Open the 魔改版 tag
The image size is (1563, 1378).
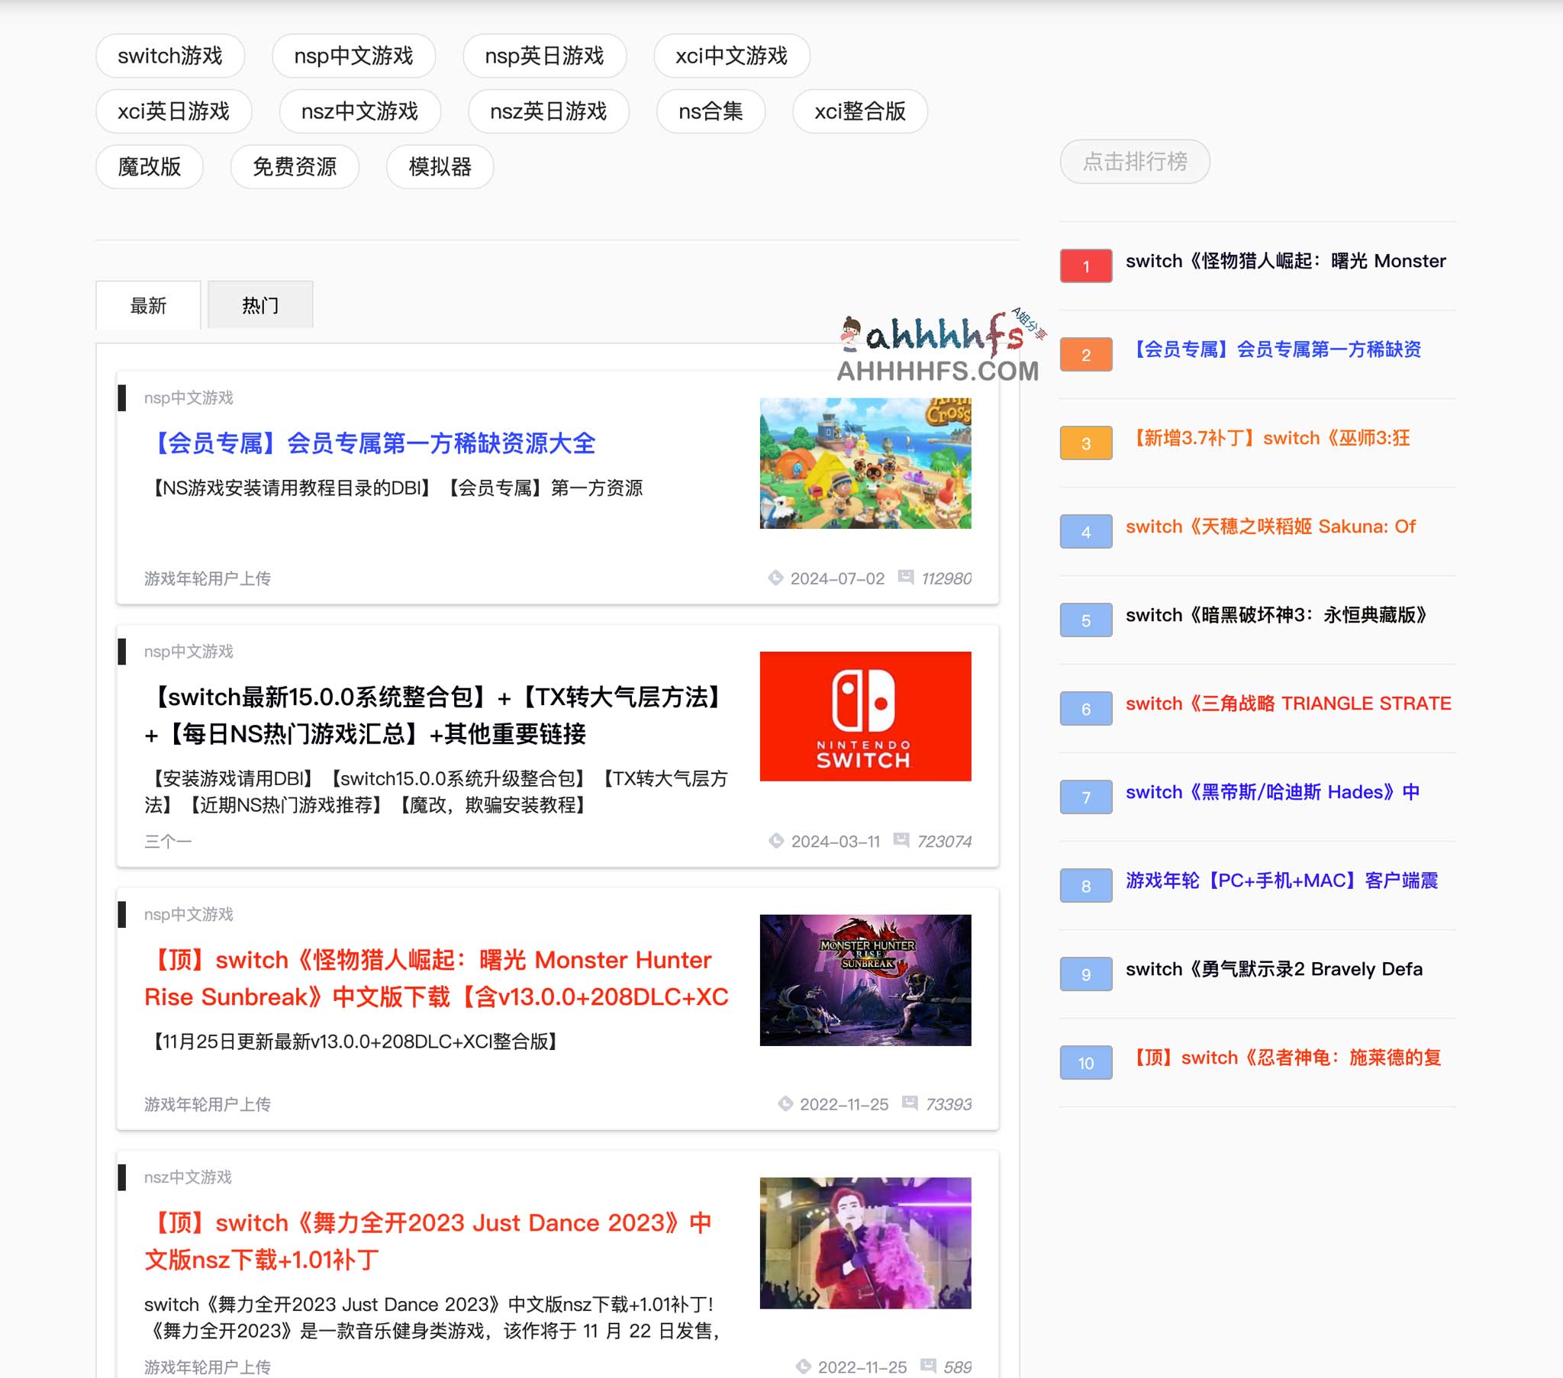(x=149, y=166)
